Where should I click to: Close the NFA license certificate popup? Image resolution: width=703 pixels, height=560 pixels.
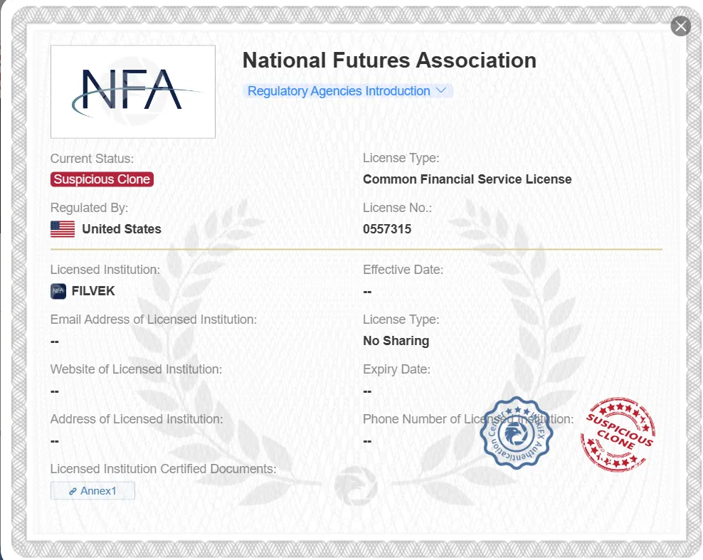point(680,26)
